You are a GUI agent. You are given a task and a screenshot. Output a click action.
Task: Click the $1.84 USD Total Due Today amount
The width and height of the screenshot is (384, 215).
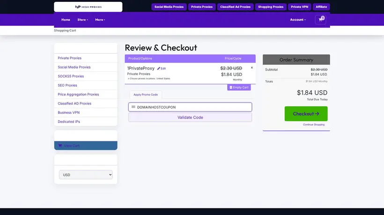click(x=312, y=93)
